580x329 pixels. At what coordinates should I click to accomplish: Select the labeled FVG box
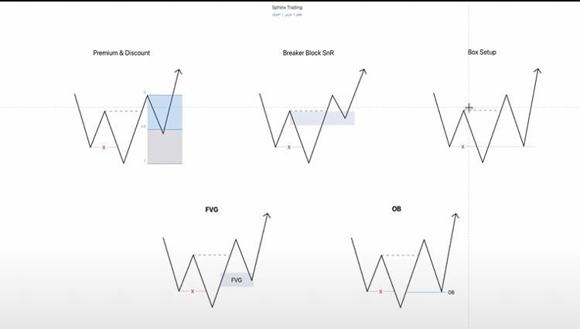pyautogui.click(x=237, y=280)
